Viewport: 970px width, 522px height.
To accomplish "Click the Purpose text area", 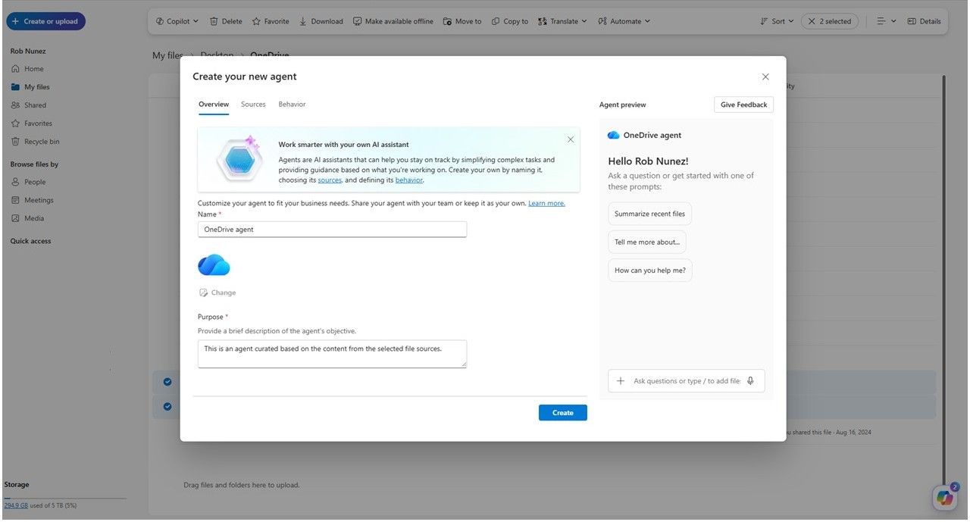I will (332, 354).
